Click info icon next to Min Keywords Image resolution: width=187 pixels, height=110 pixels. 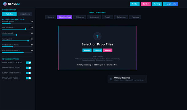(x=13, y=33)
